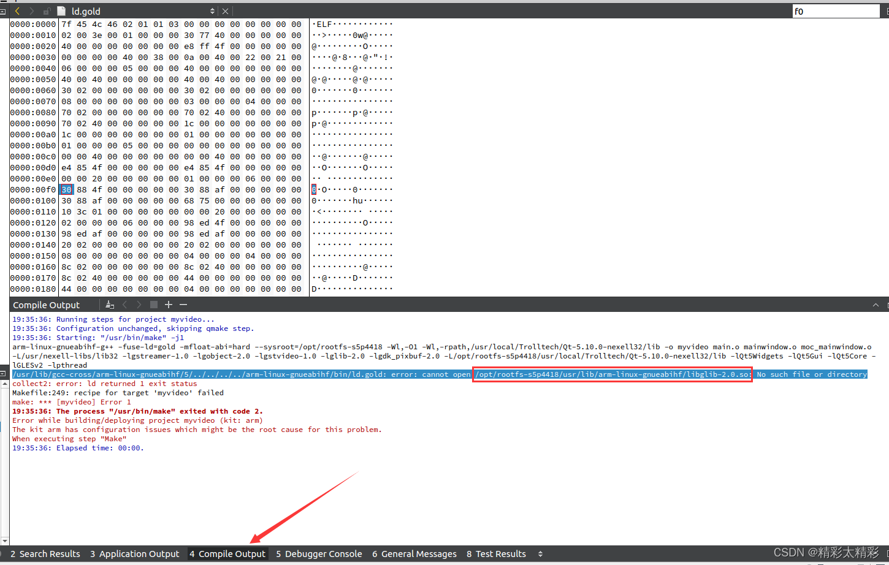
Task: Open the Search Results tab
Action: tap(45, 554)
